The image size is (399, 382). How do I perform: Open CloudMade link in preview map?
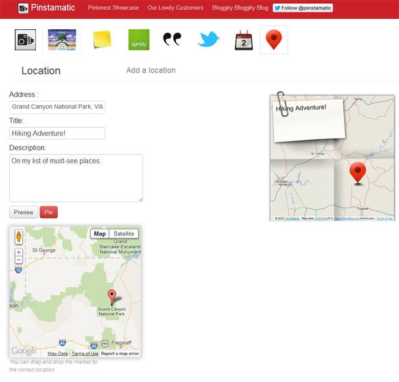click(292, 219)
